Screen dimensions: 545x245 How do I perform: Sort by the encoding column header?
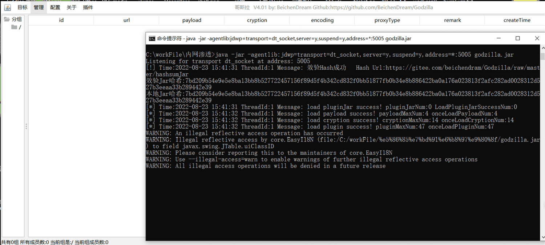tap(322, 20)
